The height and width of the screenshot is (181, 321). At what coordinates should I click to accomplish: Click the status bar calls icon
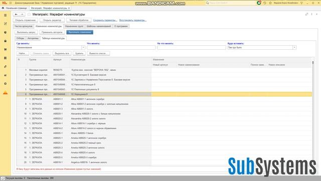point(3,178)
